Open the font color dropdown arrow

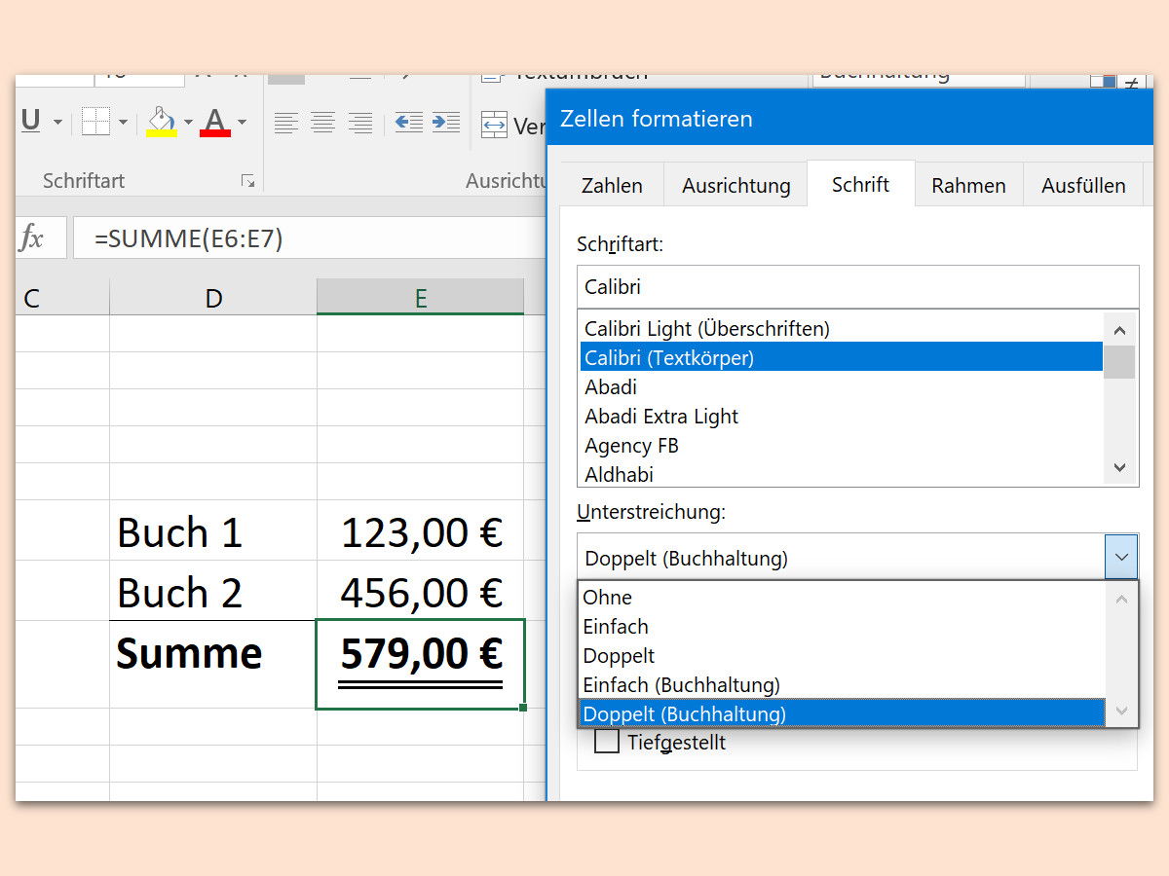click(242, 123)
